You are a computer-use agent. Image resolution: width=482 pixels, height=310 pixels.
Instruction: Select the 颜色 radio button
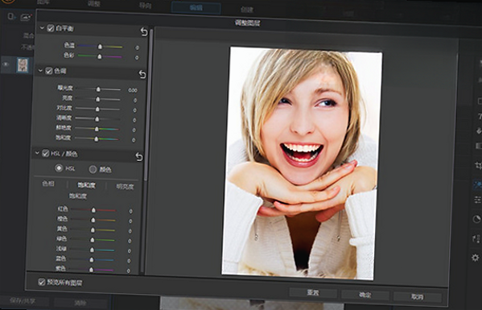coord(93,169)
